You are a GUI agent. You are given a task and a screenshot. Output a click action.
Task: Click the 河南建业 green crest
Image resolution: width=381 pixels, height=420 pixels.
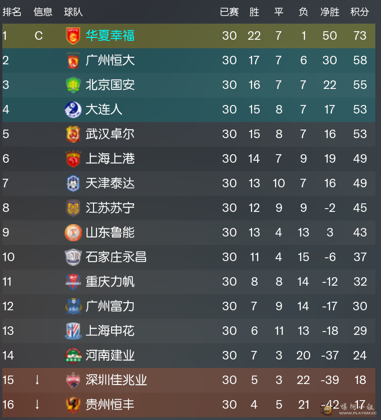tap(73, 356)
